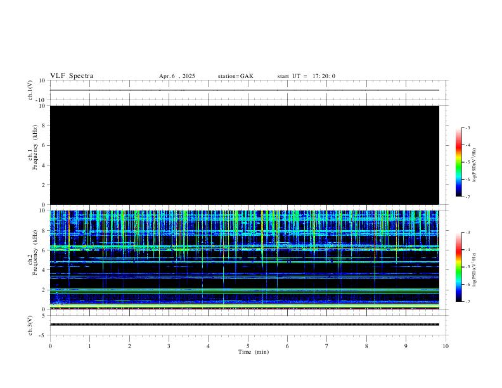The image size is (502, 388).
Task: Click the "VLF Spectra" plot title
Action: coord(72,76)
